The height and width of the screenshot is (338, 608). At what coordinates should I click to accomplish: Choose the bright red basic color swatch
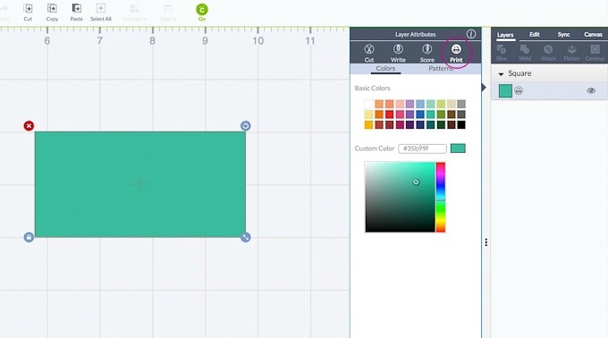(x=389, y=114)
